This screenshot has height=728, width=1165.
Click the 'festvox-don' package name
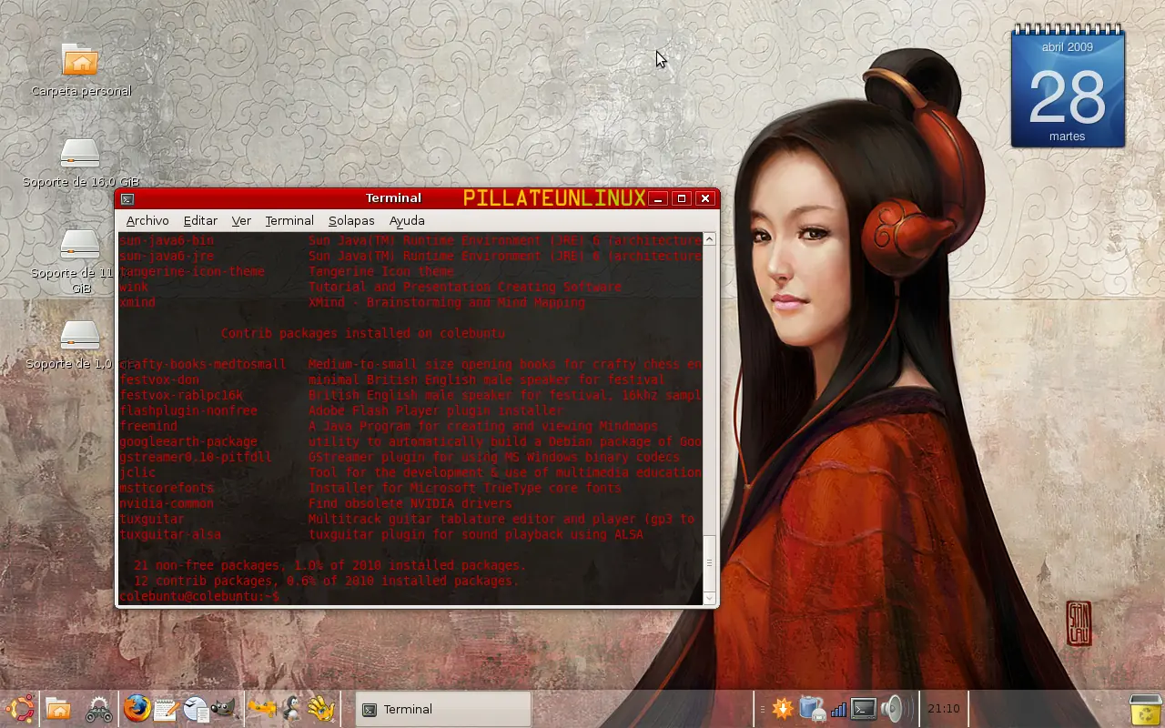159,379
